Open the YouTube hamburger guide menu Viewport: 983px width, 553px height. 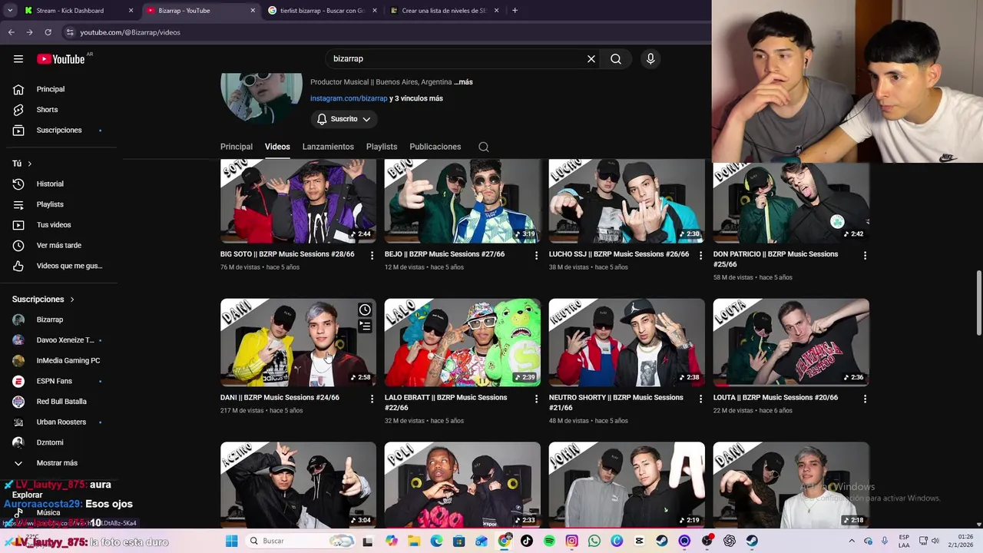click(18, 59)
